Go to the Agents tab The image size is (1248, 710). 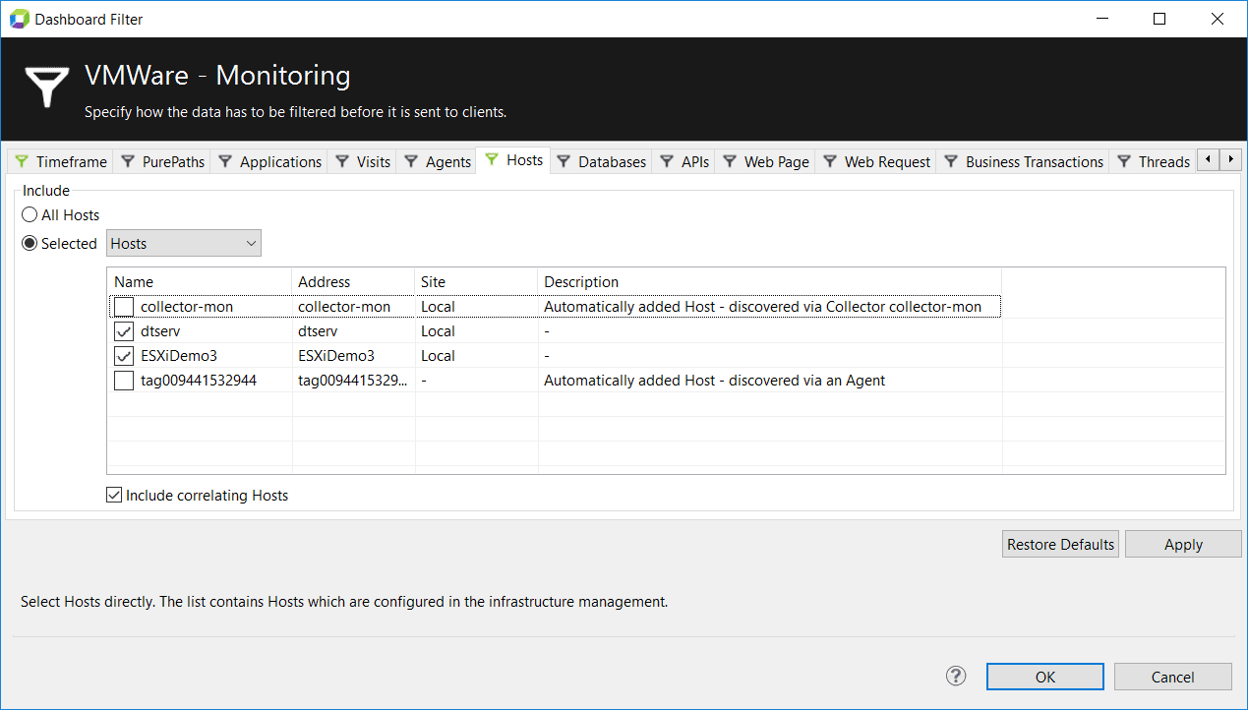pyautogui.click(x=438, y=161)
